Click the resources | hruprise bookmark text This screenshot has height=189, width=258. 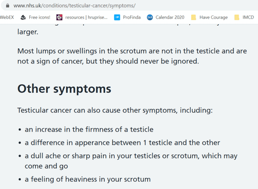[x=87, y=17]
